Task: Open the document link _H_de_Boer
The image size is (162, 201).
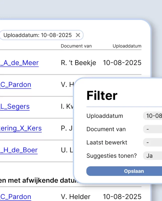Action: (19, 150)
